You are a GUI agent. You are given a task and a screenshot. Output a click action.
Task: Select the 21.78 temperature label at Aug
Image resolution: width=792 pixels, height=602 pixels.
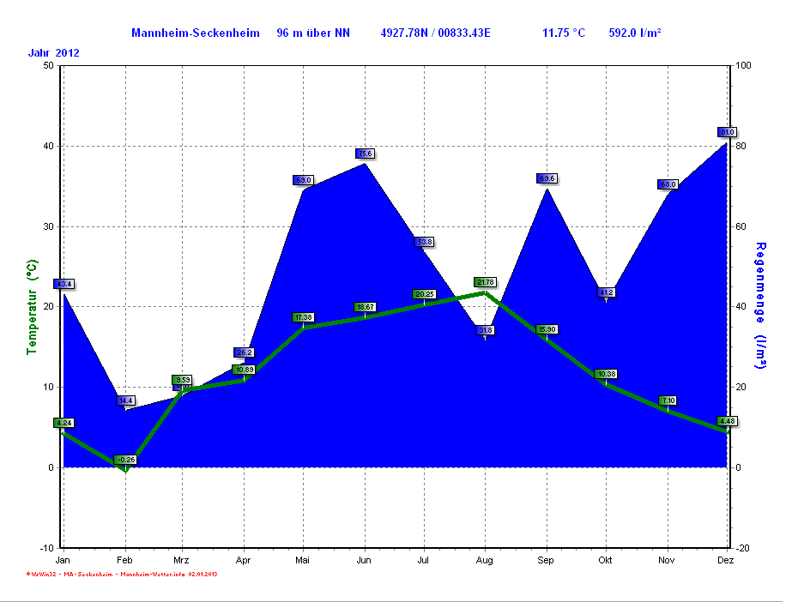point(485,282)
